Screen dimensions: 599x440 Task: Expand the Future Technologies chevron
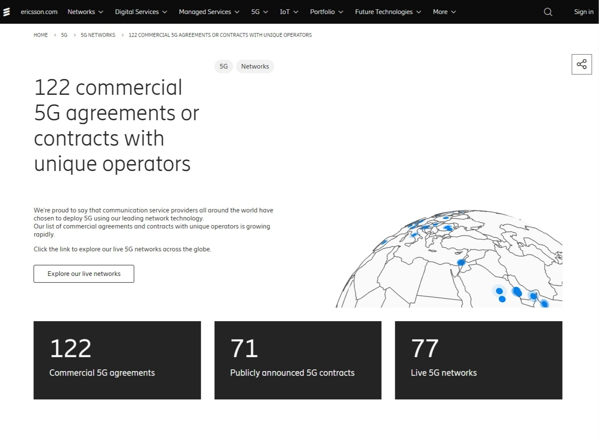tap(418, 12)
